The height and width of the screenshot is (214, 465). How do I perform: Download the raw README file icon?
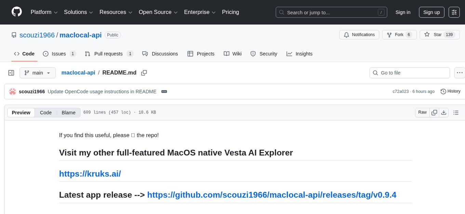444,112
